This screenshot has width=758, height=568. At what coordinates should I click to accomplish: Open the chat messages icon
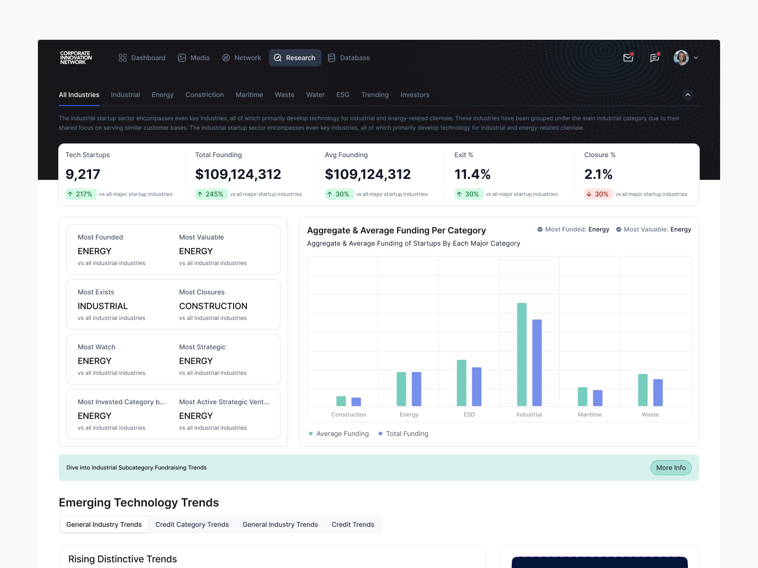click(x=654, y=58)
